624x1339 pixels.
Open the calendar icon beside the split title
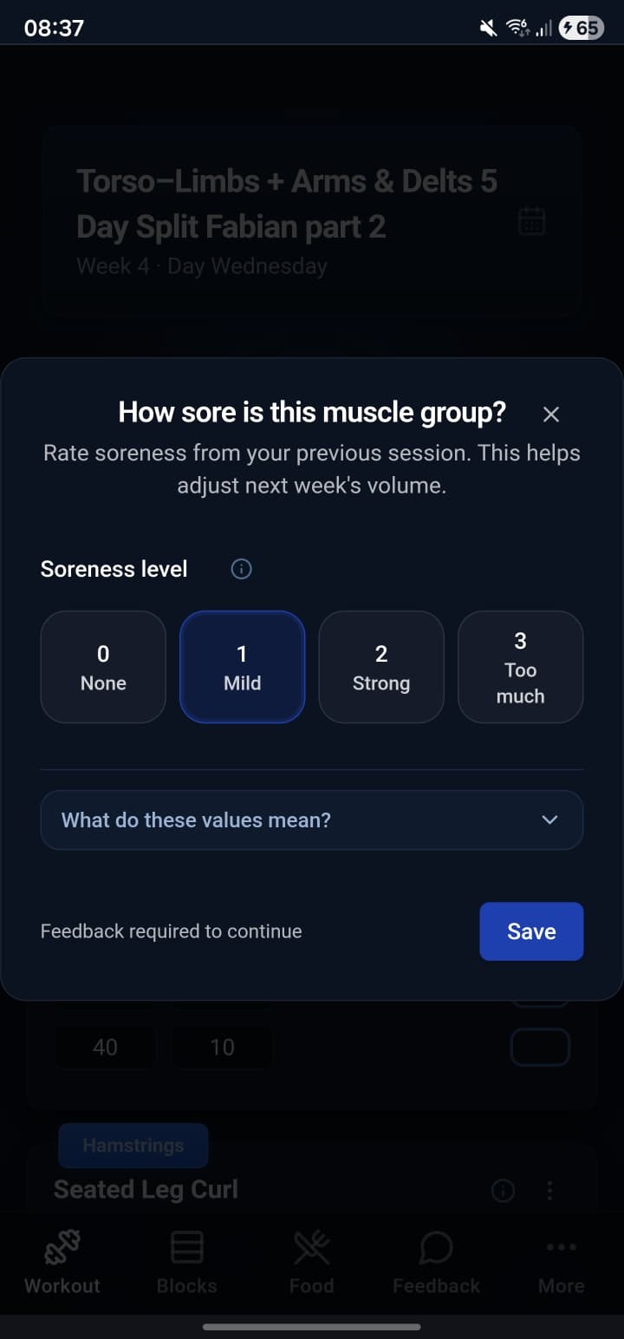tap(532, 221)
